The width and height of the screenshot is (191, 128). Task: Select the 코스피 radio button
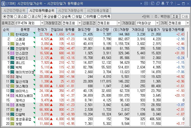15,16
